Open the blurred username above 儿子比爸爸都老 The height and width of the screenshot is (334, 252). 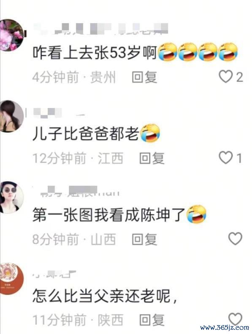coord(59,113)
